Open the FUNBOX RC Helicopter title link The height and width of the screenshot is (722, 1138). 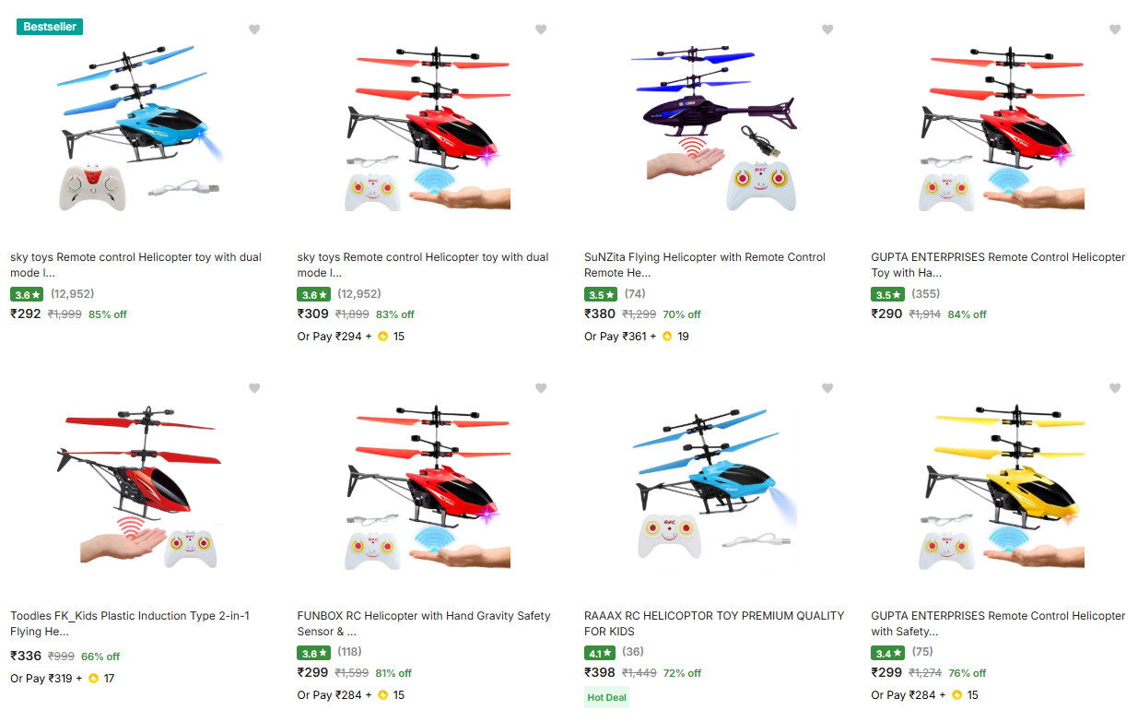[424, 623]
